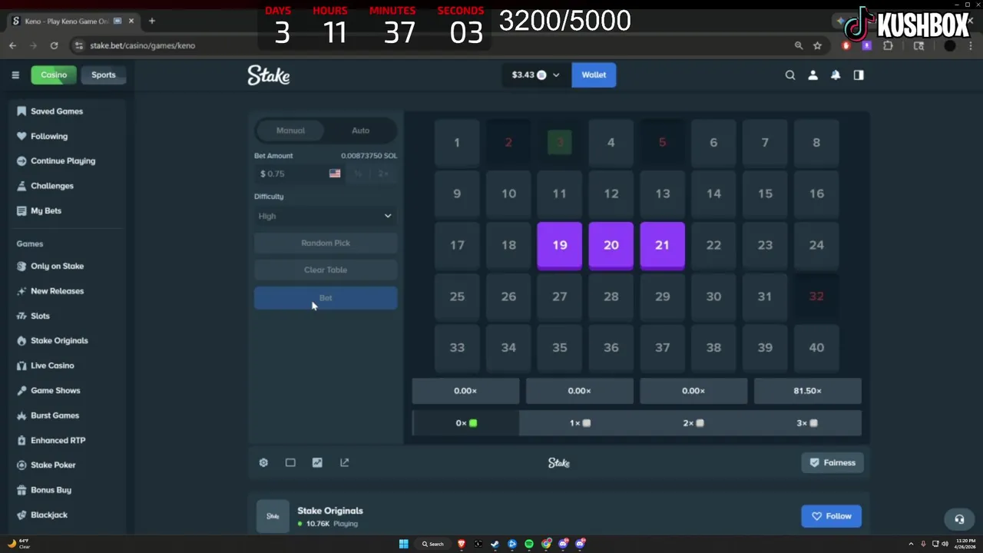Click the 81.50× multiplier box

807,391
